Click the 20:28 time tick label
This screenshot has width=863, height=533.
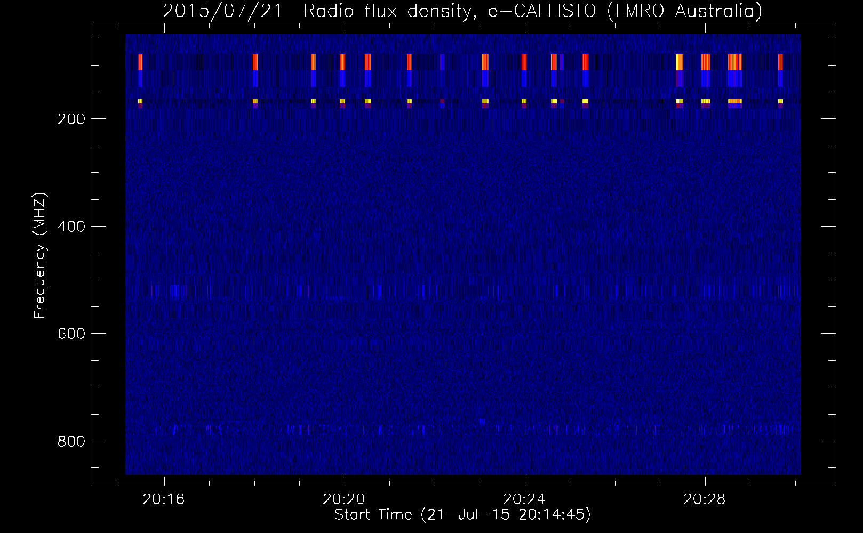705,499
